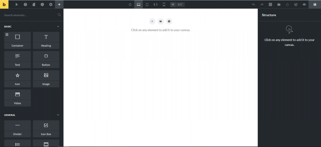Click the canvas help question button
The width and height of the screenshot is (321, 147).
[x=169, y=21]
